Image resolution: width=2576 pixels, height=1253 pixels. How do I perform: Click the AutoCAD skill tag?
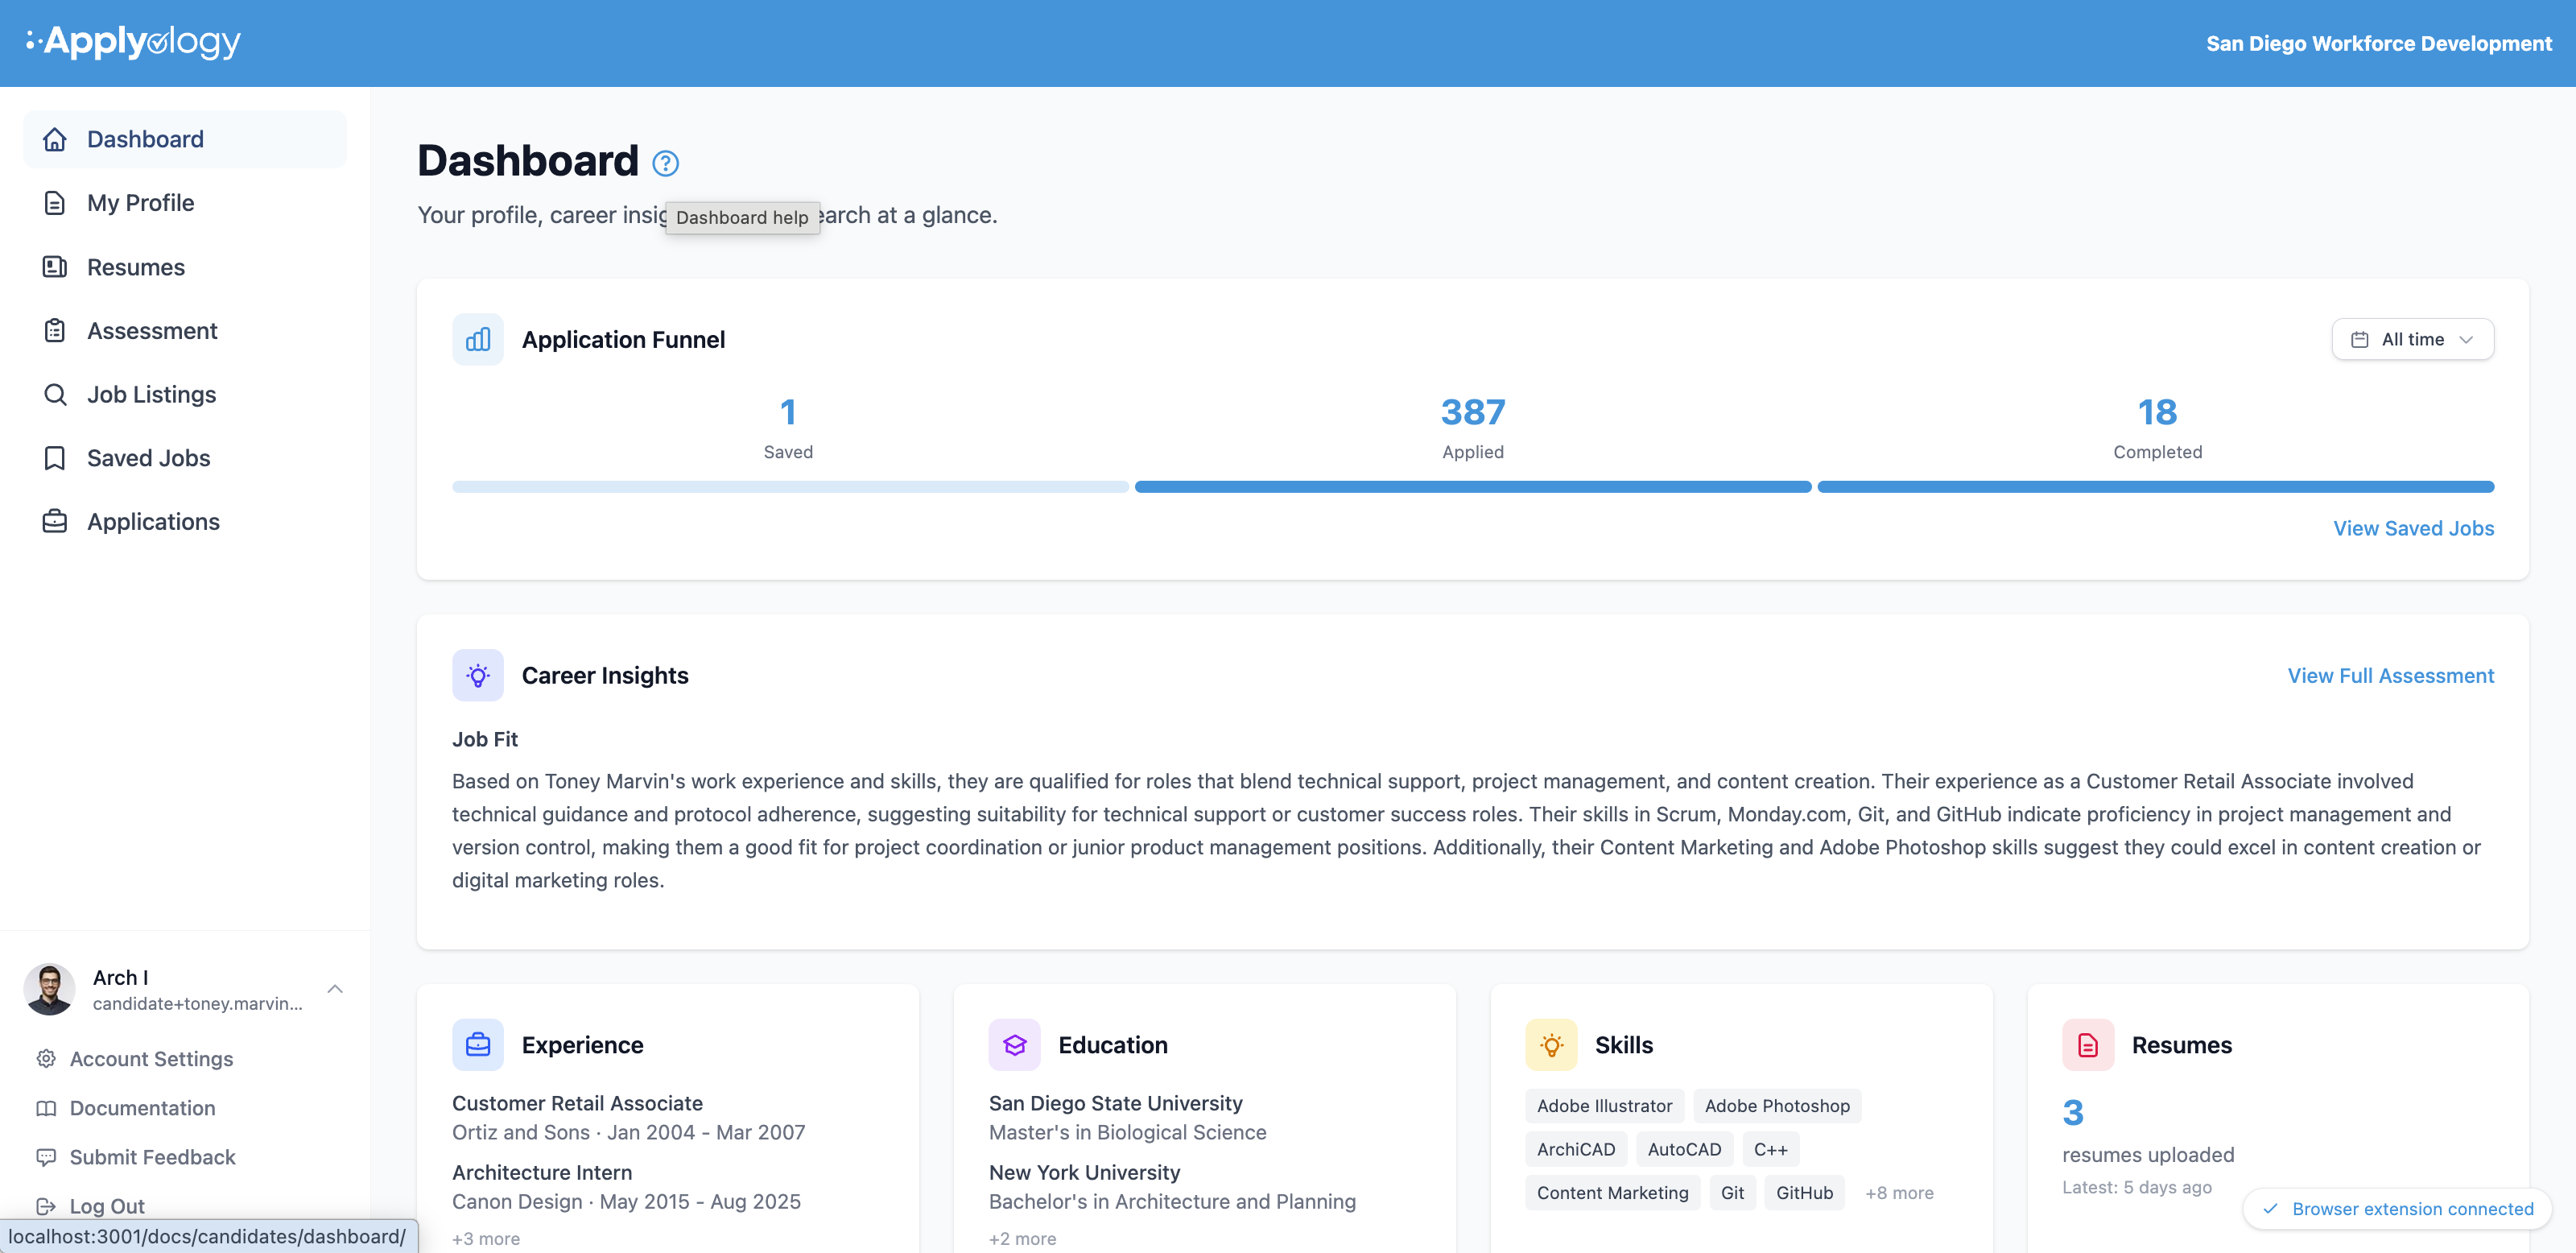pyautogui.click(x=1684, y=1149)
